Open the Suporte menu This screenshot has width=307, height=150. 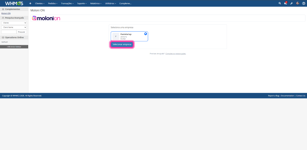(x=82, y=3)
